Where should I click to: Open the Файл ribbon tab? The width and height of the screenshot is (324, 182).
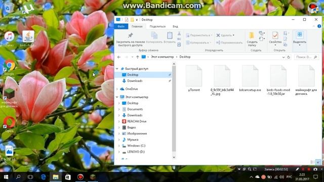tap(121, 26)
